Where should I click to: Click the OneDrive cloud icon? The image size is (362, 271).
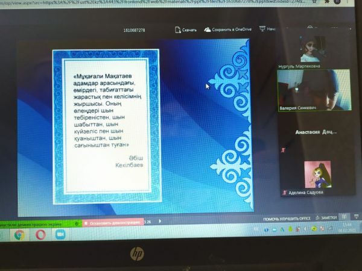click(x=208, y=28)
